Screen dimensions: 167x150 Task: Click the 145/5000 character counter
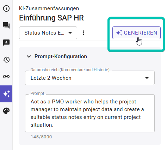[41, 137]
